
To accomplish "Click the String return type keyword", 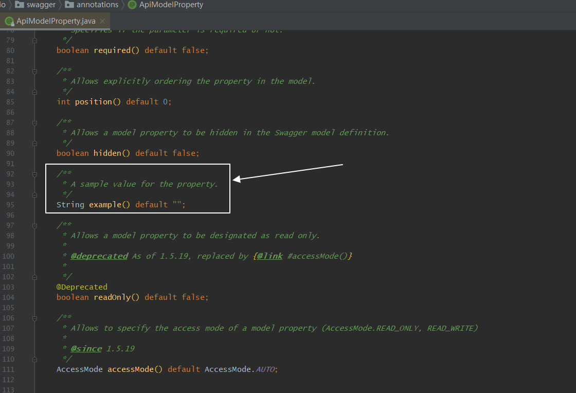I will click(70, 205).
